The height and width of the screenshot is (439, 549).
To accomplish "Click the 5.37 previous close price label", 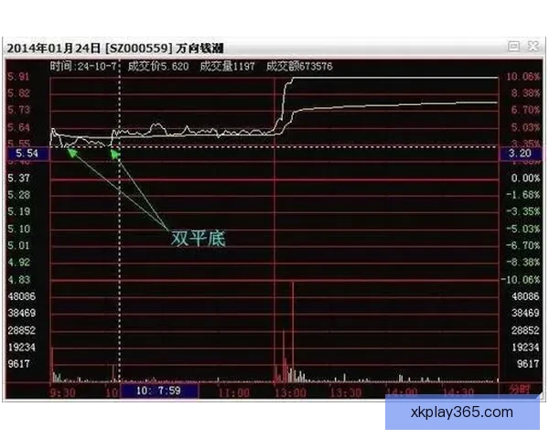I will point(18,178).
